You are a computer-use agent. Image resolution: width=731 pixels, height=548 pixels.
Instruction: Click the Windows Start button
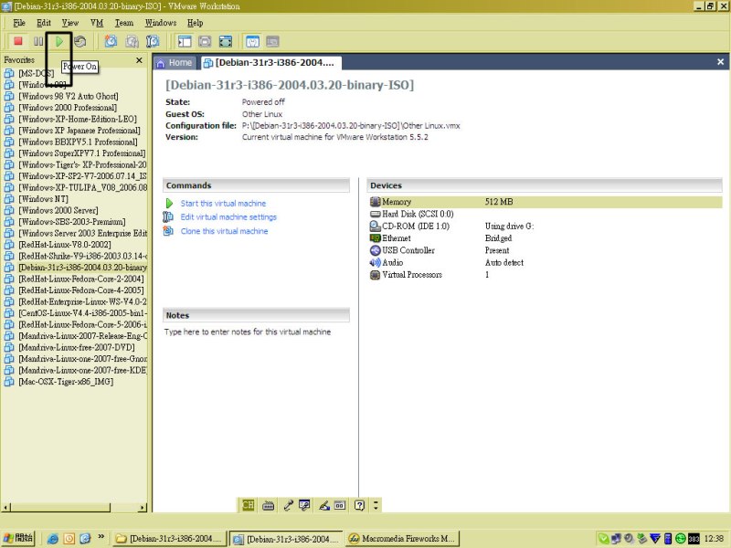pos(18,538)
